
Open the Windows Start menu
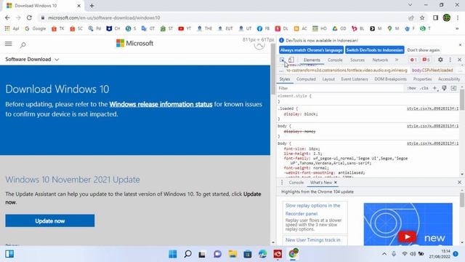173,254
